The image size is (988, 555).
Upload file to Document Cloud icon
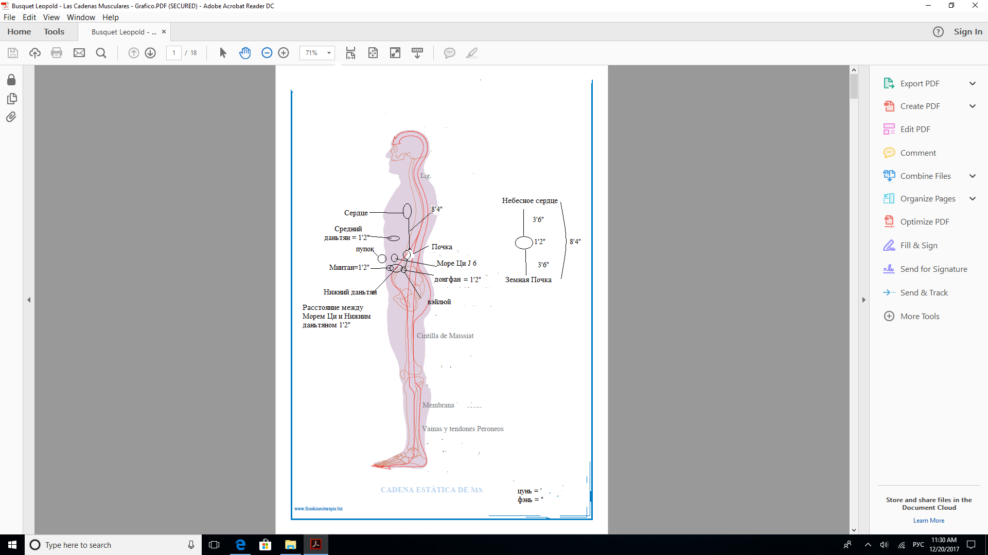(35, 53)
